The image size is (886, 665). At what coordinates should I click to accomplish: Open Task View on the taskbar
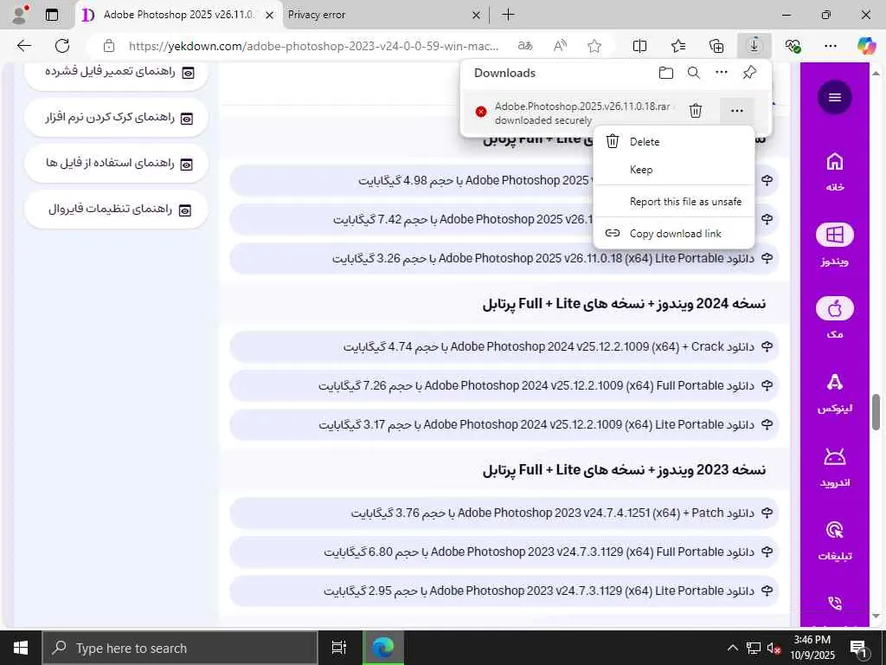click(339, 648)
